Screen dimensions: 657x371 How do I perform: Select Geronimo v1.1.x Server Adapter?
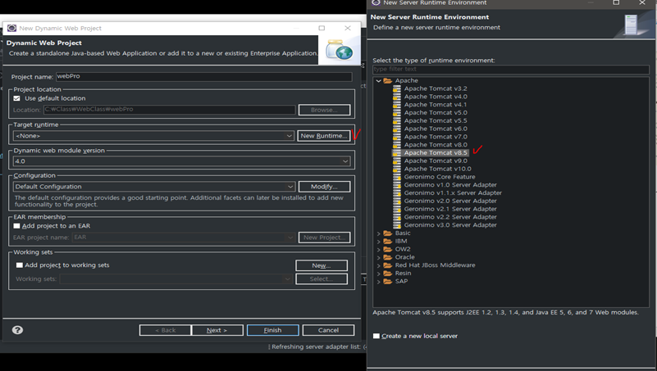[x=453, y=192]
